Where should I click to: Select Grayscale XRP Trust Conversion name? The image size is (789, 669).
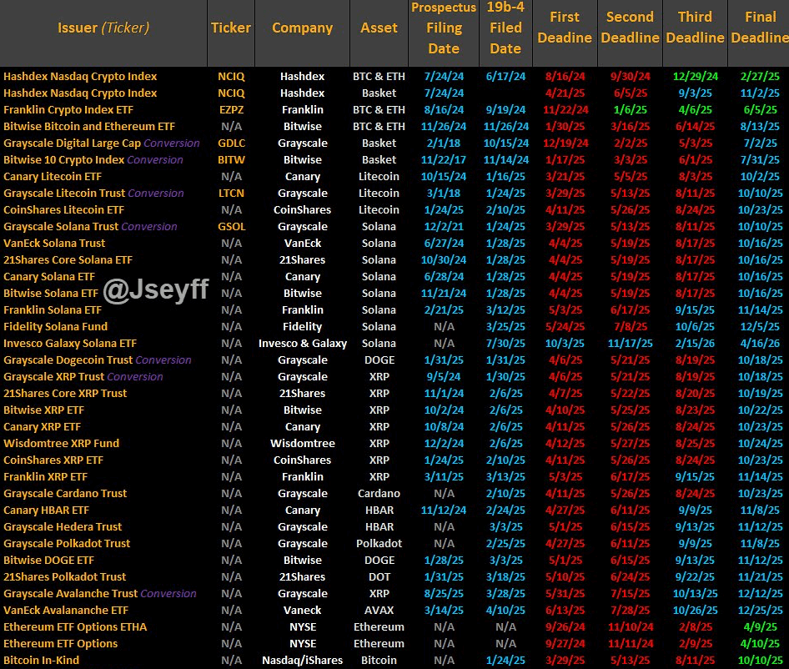click(x=83, y=376)
